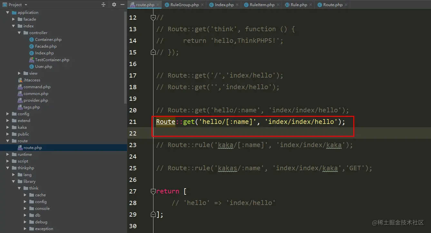Open provider.php file icon
The width and height of the screenshot is (431, 233).
pos(20,100)
